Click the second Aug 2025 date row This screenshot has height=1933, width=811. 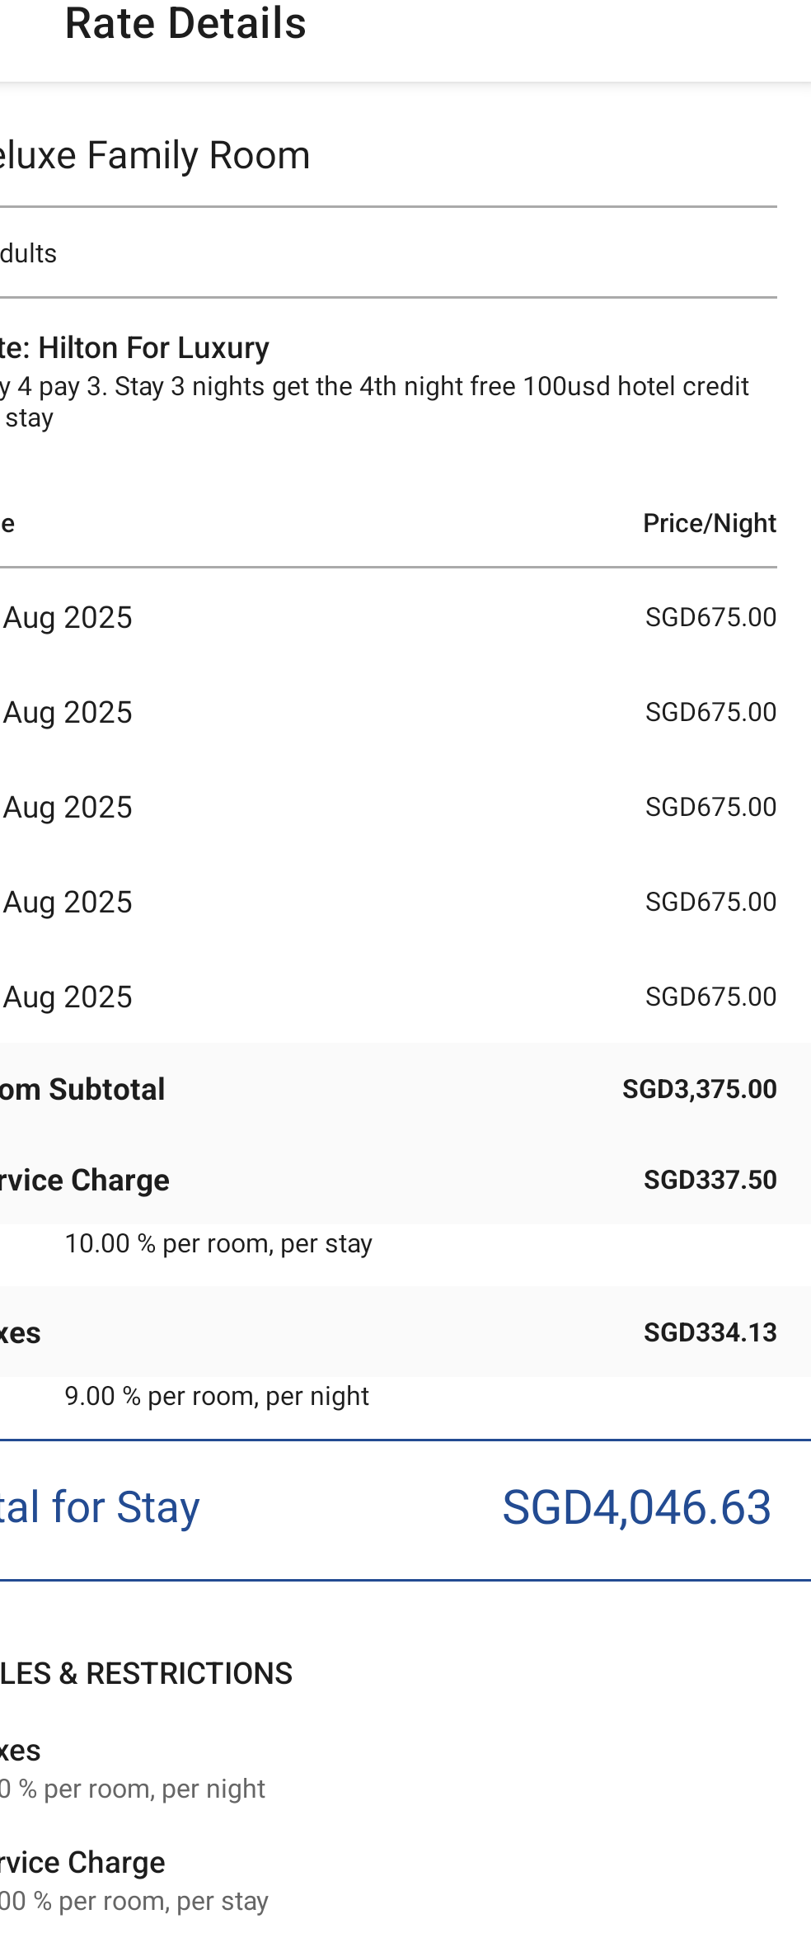coord(388,712)
